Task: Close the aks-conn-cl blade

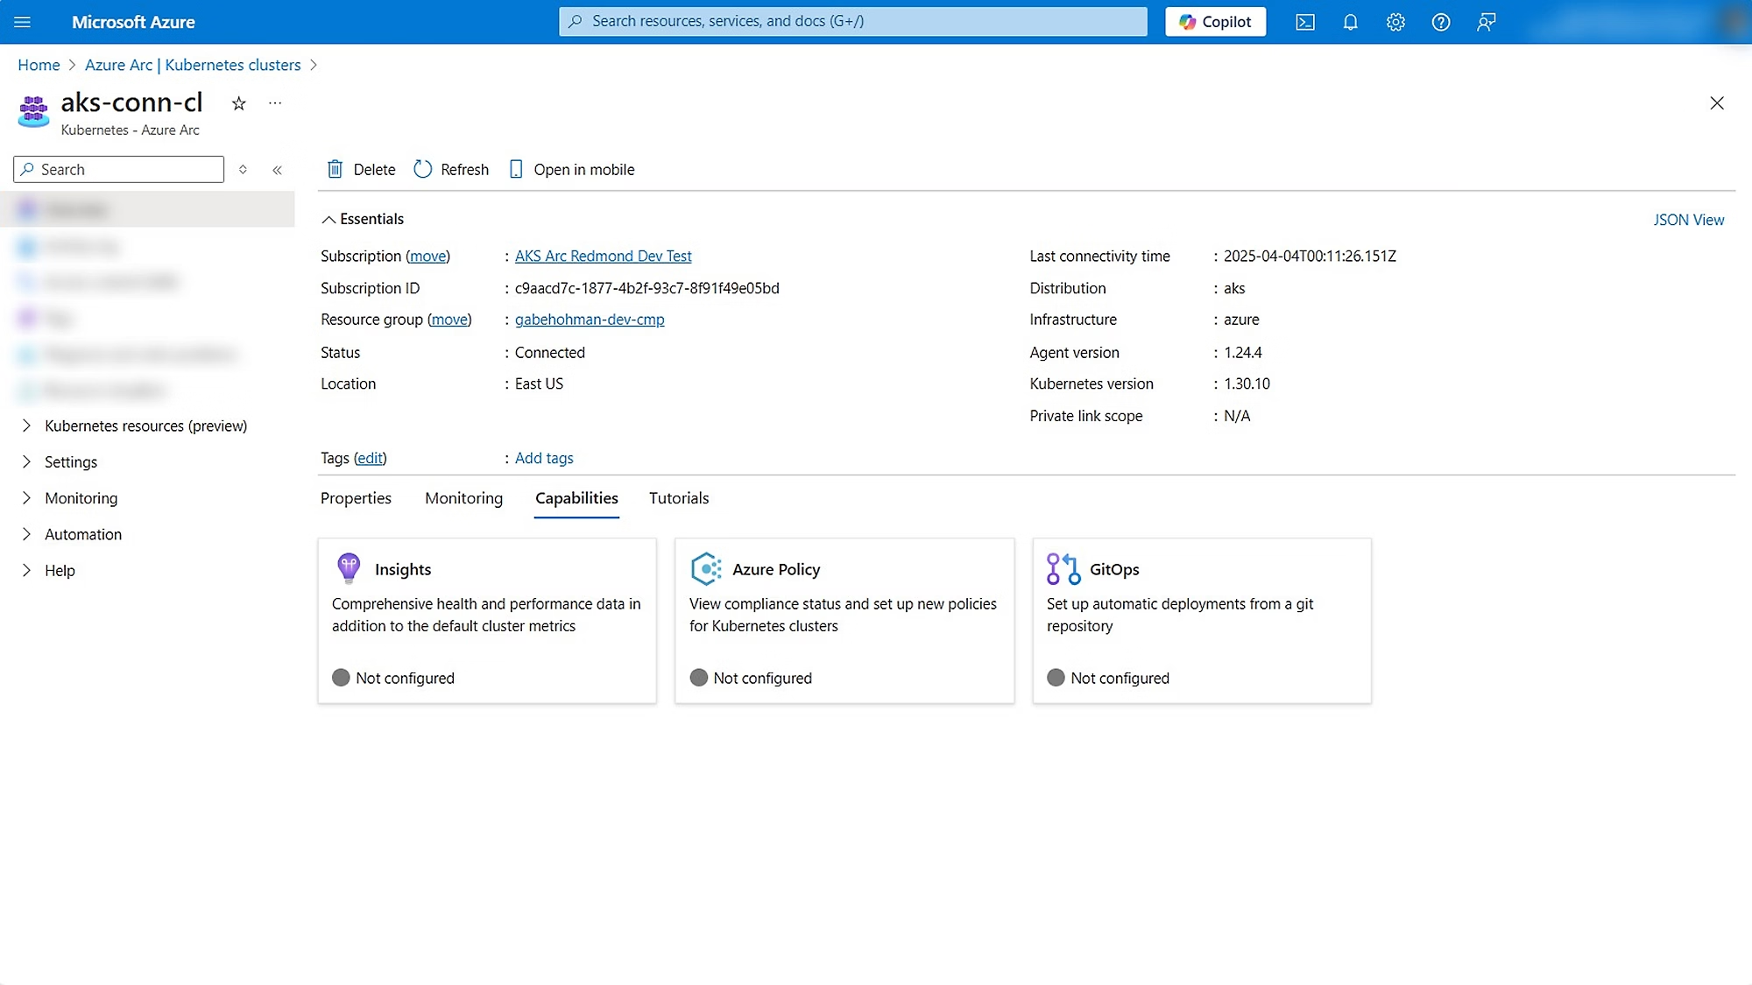Action: (x=1717, y=103)
